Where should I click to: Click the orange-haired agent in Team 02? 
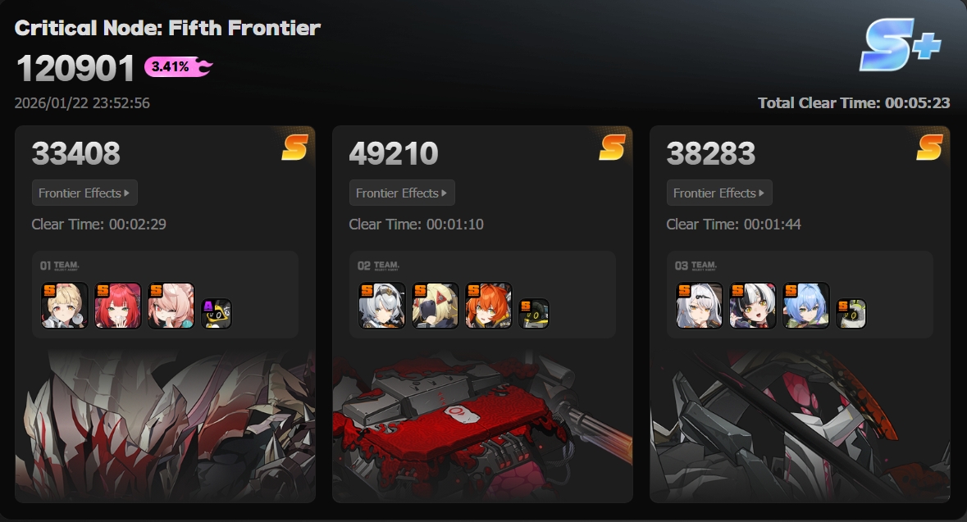489,306
